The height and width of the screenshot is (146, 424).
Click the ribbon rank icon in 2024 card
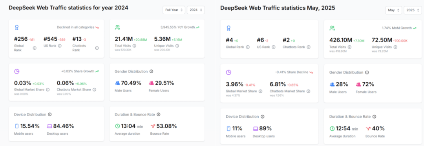(x=17, y=27)
